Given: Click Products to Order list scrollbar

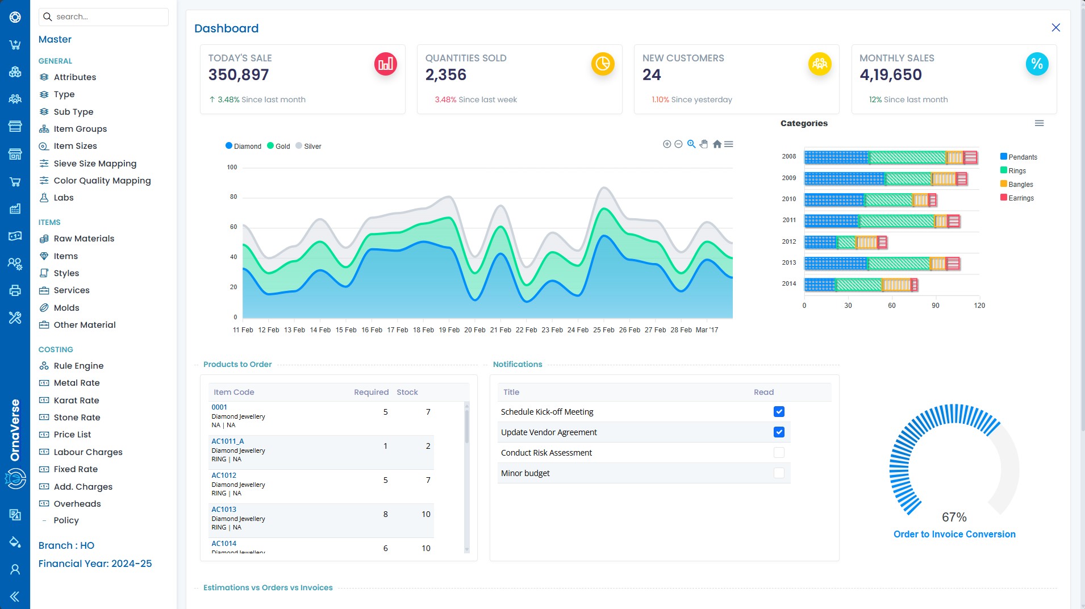Looking at the screenshot, I should 467,477.
